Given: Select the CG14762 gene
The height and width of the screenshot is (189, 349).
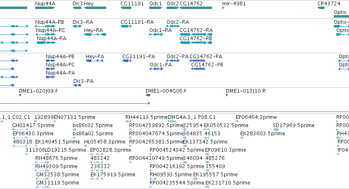Looking at the screenshot, I should [x=196, y=8].
